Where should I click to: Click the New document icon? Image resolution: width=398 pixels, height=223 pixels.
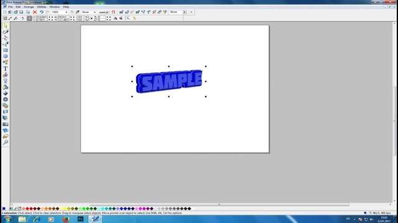[x=4, y=12]
